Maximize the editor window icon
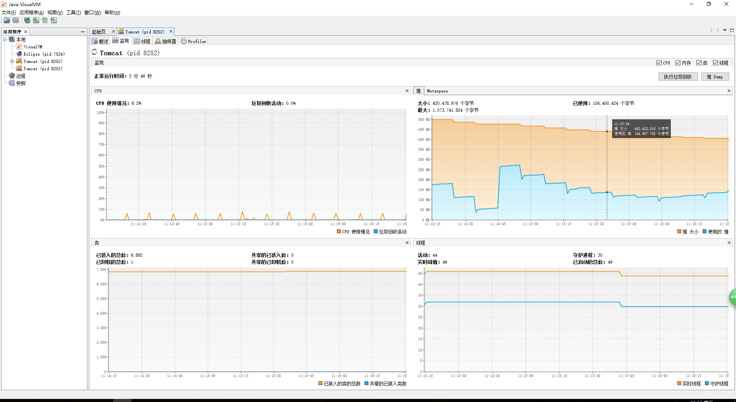The height and width of the screenshot is (402, 736). 732,30
